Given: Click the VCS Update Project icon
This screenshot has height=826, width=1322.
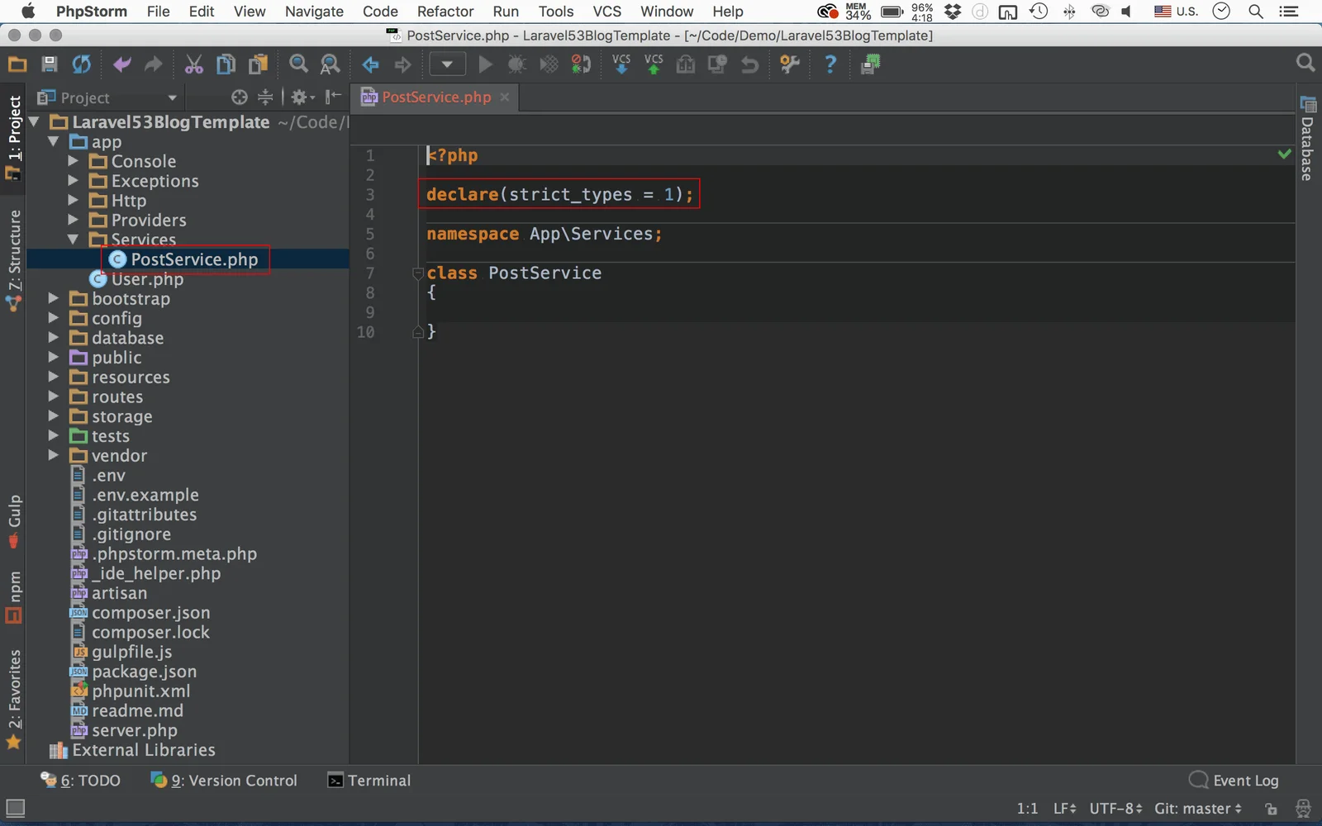Looking at the screenshot, I should pyautogui.click(x=621, y=64).
